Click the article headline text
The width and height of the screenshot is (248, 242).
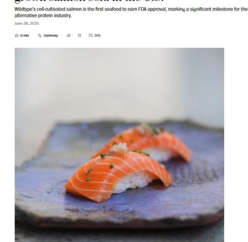[89, 1]
